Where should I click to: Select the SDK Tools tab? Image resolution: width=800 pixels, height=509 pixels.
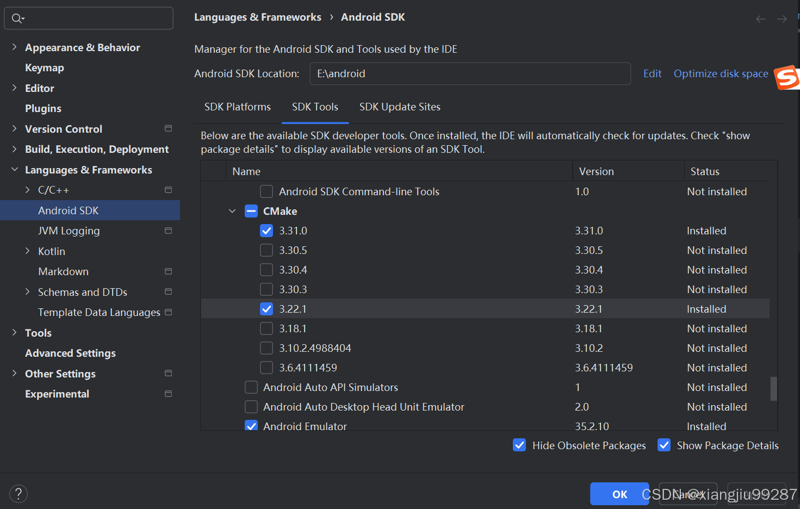pos(315,107)
